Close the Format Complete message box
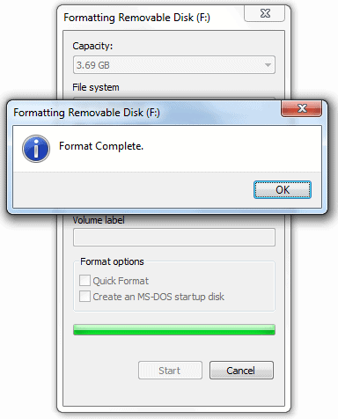Screen dimensions: 338x419 (301, 108)
